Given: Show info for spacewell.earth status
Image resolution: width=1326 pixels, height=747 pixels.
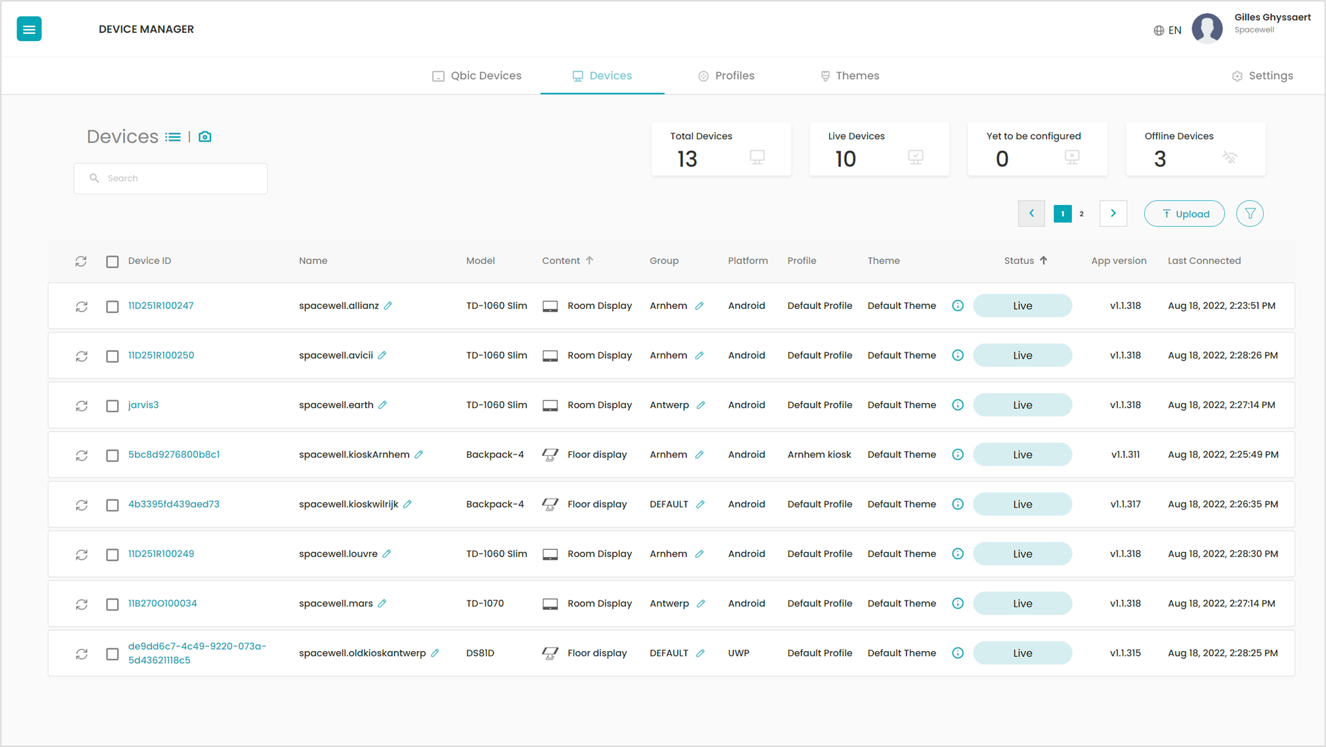Looking at the screenshot, I should click(x=957, y=405).
